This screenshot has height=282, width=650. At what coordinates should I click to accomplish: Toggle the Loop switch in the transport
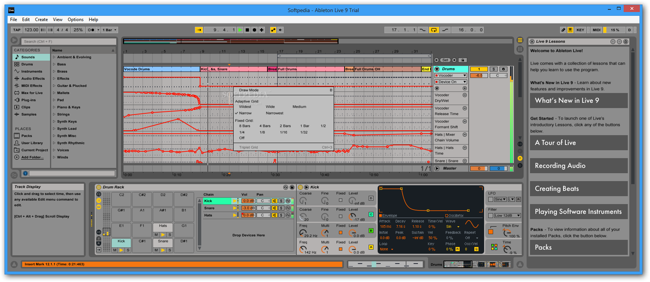(x=434, y=30)
